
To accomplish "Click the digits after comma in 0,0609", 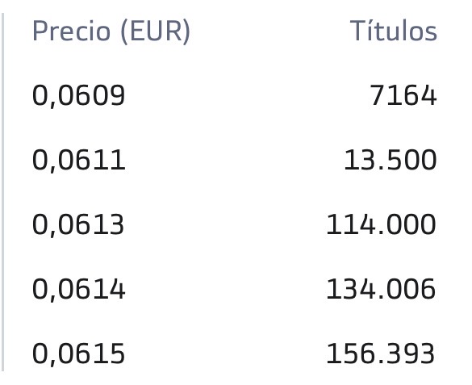I will pos(92,95).
